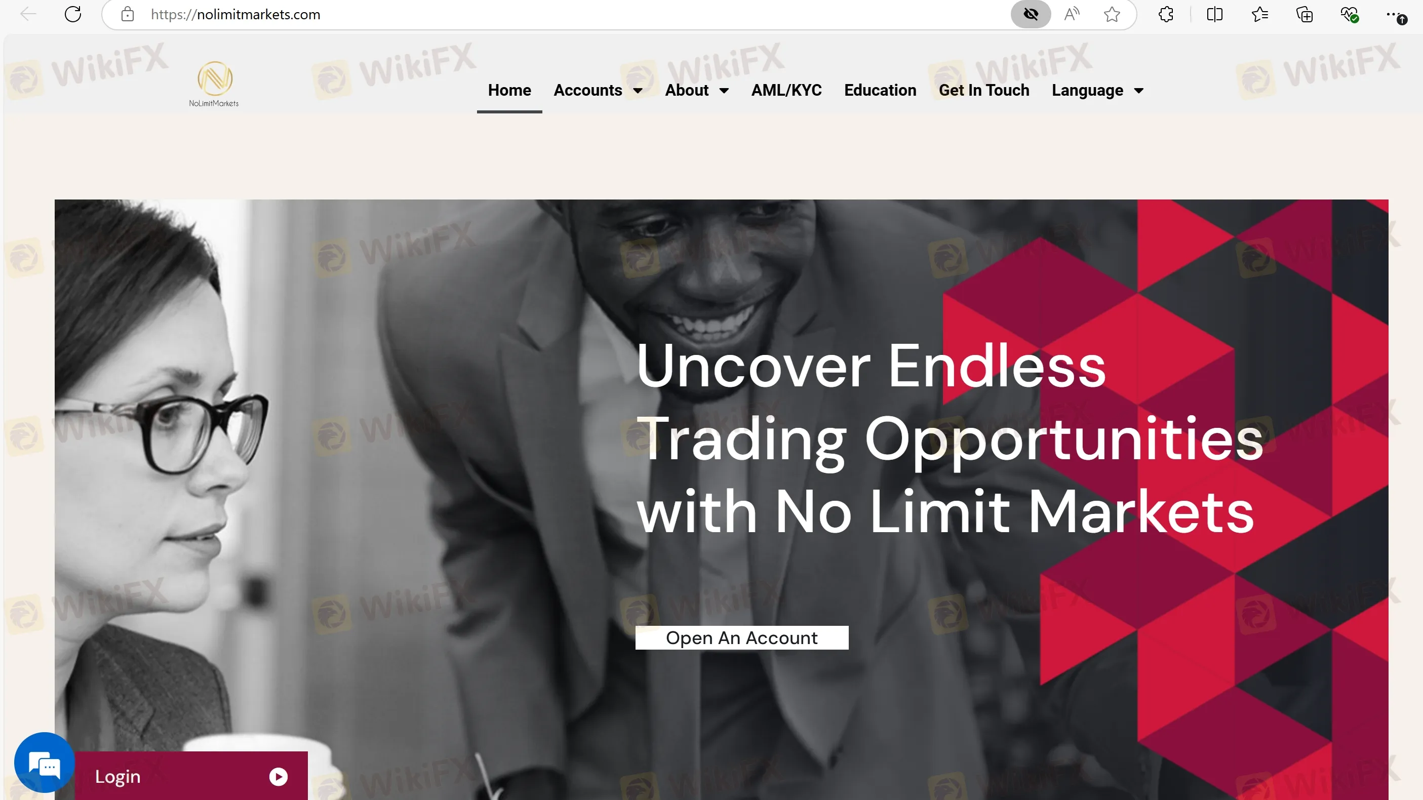
Task: Toggle the tracking prevention eye icon
Action: point(1030,14)
